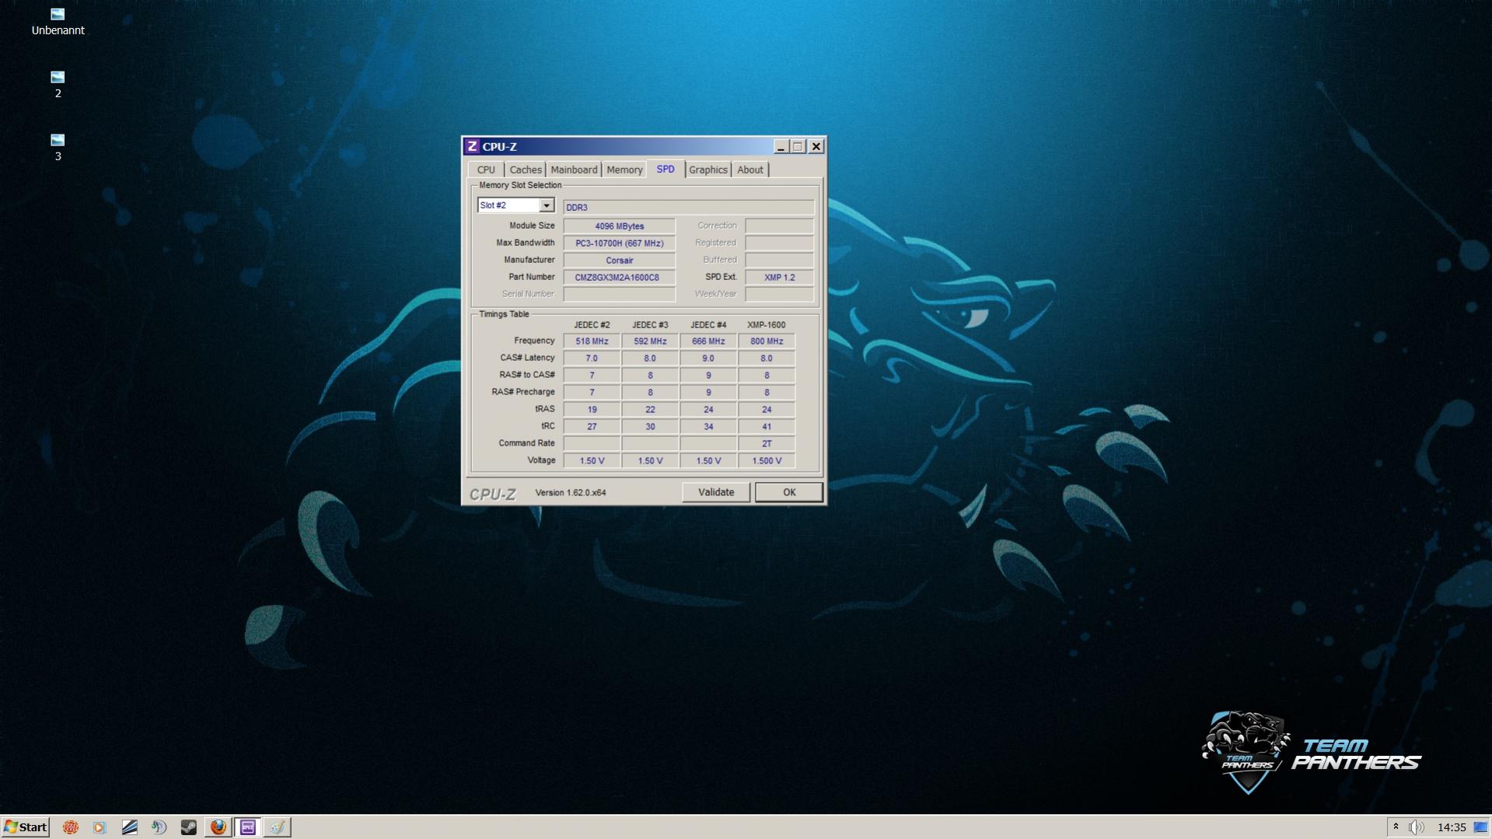Switch to the Caches tab

(x=526, y=170)
